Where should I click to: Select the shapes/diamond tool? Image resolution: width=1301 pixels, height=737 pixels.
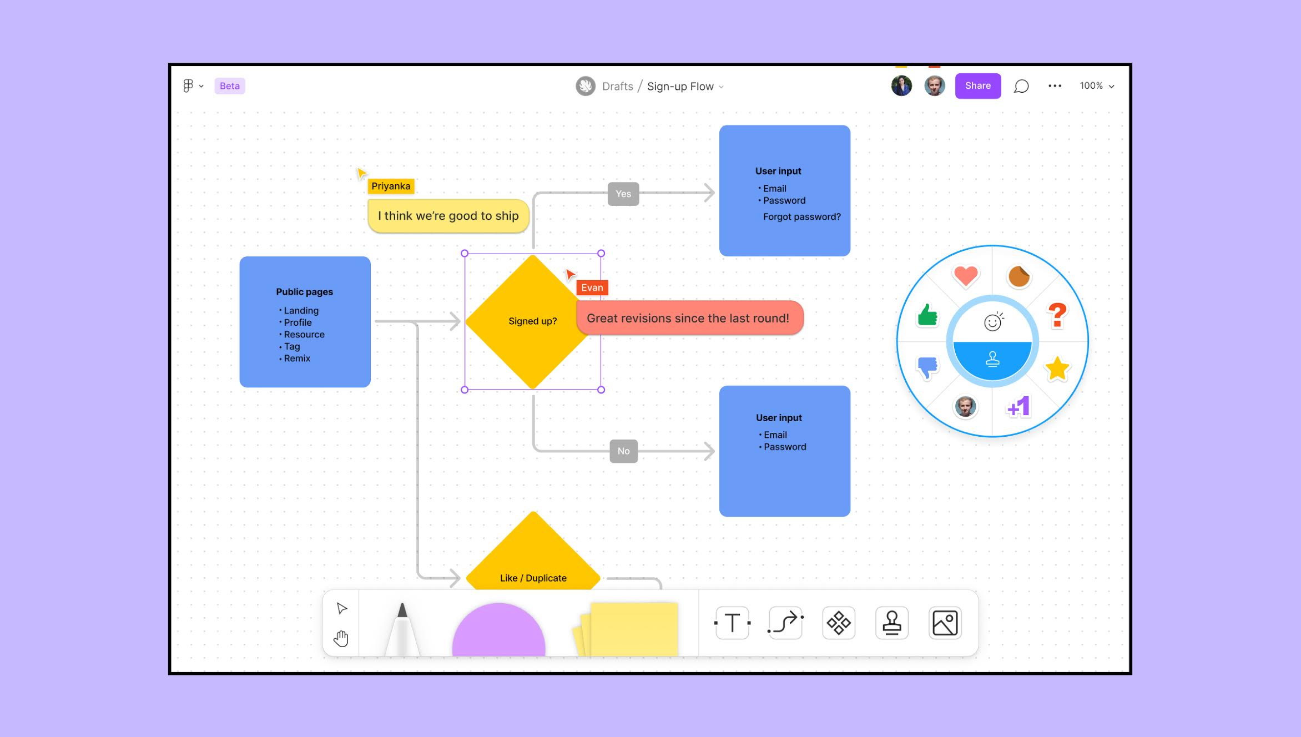(x=837, y=623)
